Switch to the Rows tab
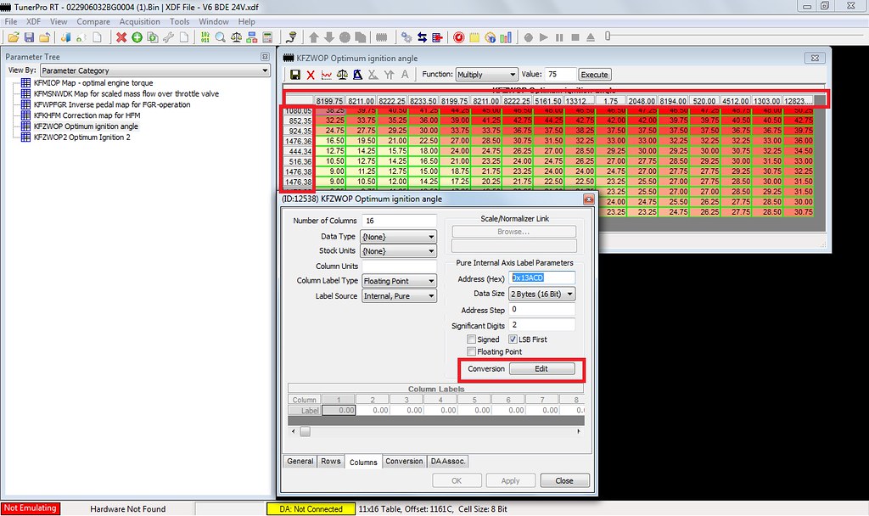The width and height of the screenshot is (869, 516). pyautogui.click(x=331, y=461)
